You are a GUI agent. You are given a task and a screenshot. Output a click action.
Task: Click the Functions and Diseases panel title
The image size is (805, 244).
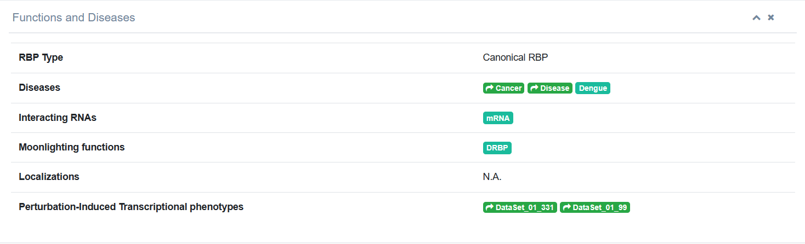[x=73, y=18]
